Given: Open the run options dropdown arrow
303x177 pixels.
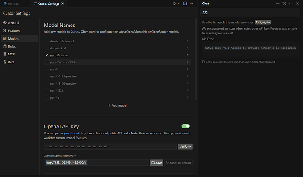Looking at the screenshot, I should (179, 4).
